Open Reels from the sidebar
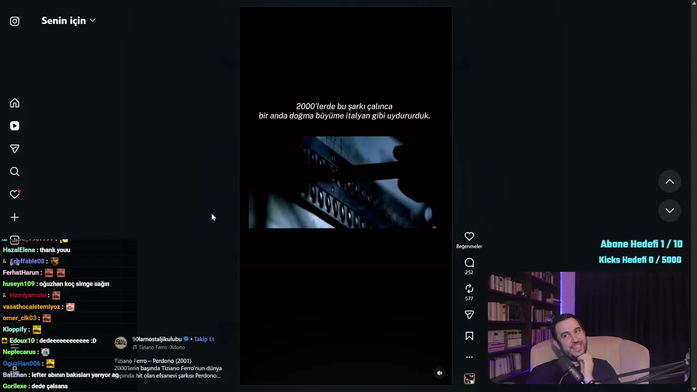Viewport: 697px width, 392px height. [15, 126]
